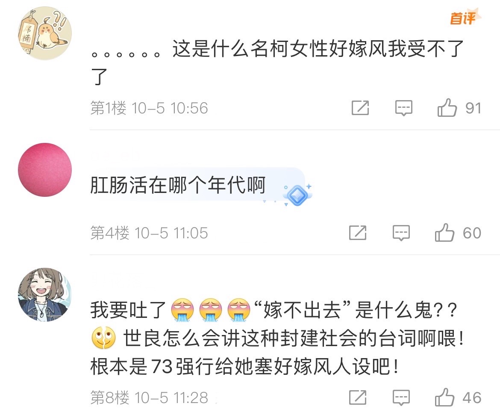
Task: Reply to the eighth floor comment
Action: 401,397
